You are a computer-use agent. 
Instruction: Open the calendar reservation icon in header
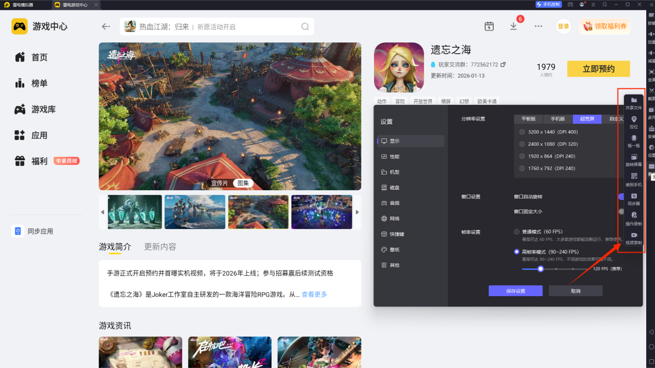click(x=489, y=26)
